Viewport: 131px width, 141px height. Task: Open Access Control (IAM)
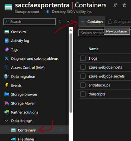click(x=28, y=68)
